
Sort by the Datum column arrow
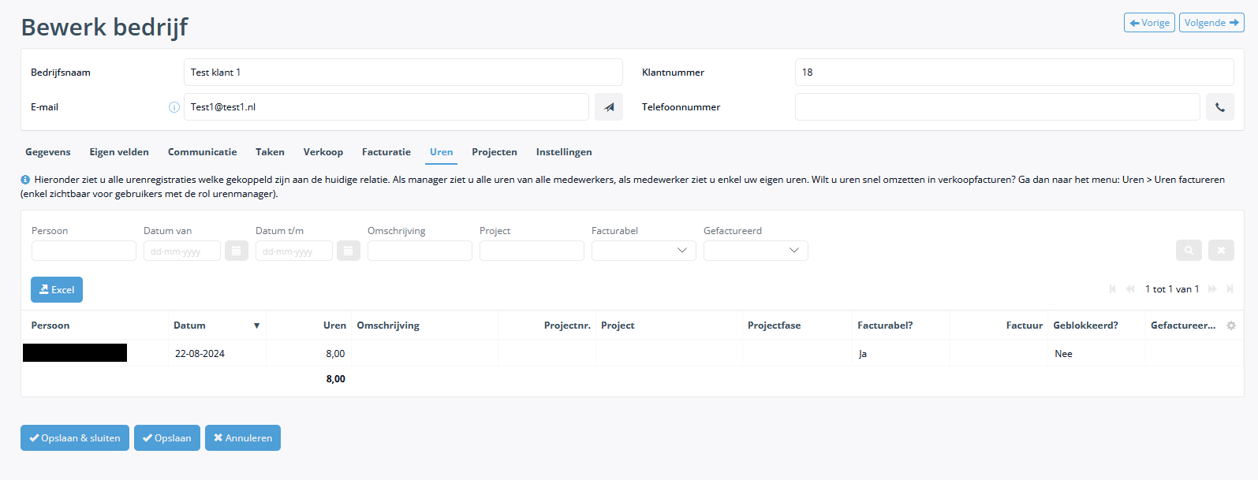tap(256, 326)
